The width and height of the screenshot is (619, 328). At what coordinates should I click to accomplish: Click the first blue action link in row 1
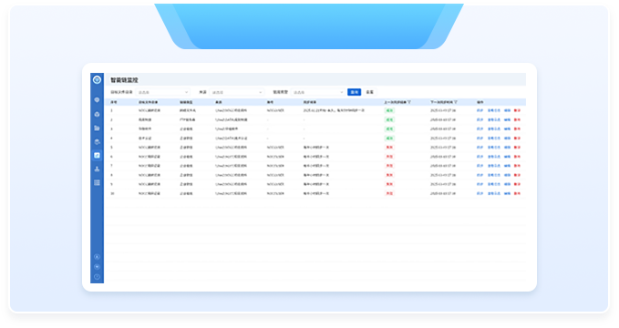(480, 110)
